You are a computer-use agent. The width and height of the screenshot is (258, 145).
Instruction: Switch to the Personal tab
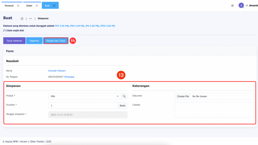point(9,6)
